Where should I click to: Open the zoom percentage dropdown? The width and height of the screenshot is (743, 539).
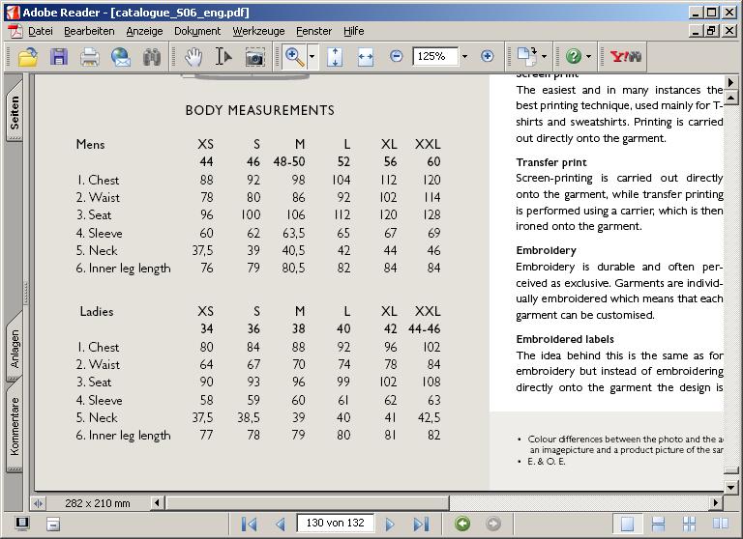[464, 56]
